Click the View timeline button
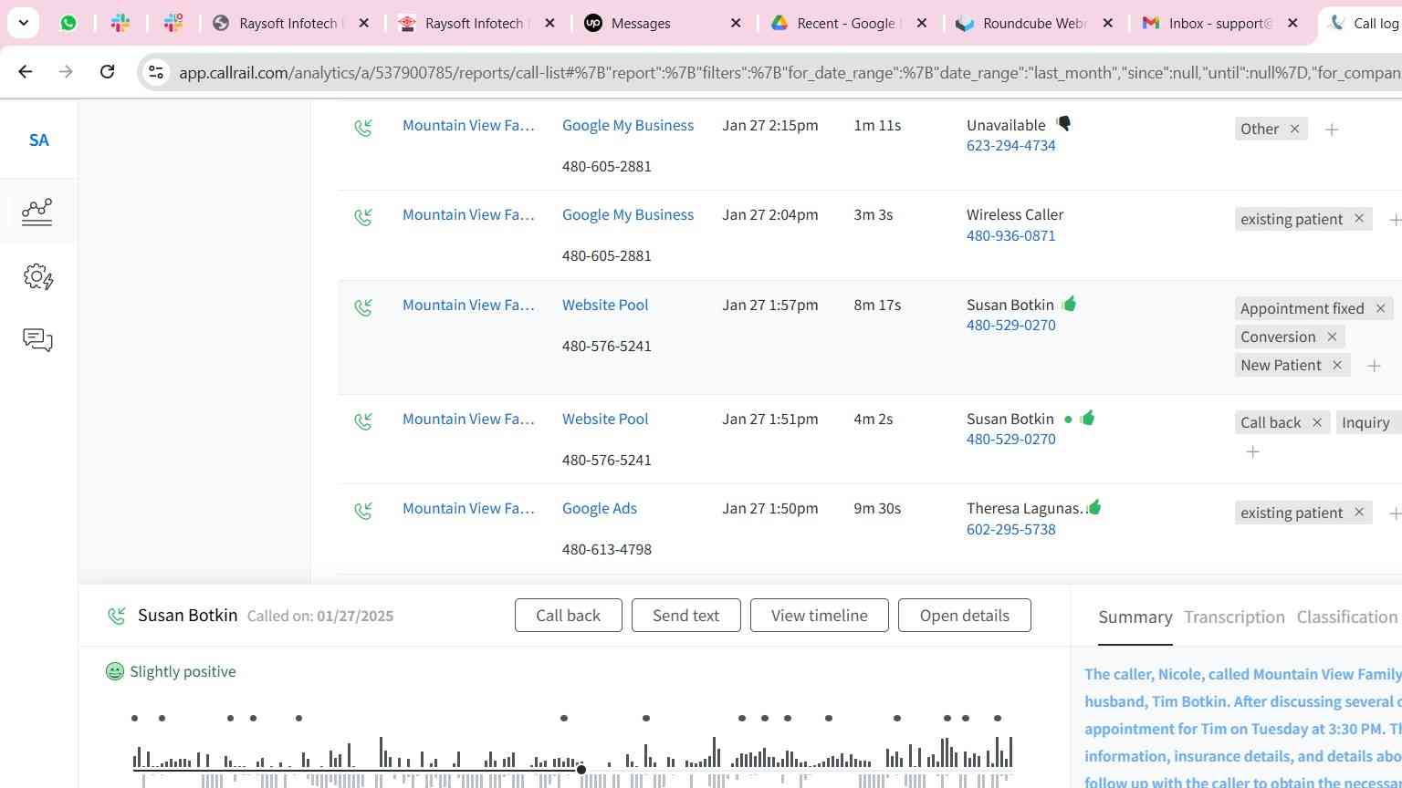Screen dimensions: 1402x788 click(x=820, y=616)
